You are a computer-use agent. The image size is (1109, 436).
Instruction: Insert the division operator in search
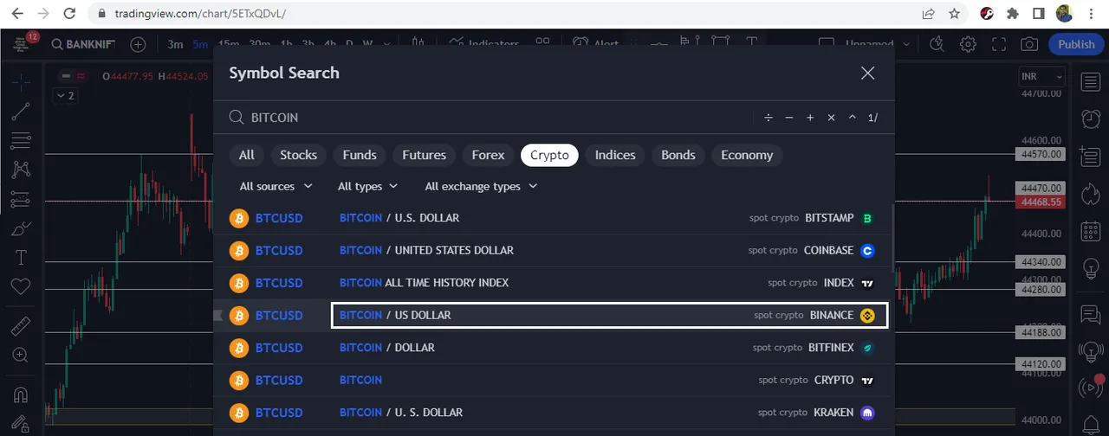pyautogui.click(x=768, y=118)
